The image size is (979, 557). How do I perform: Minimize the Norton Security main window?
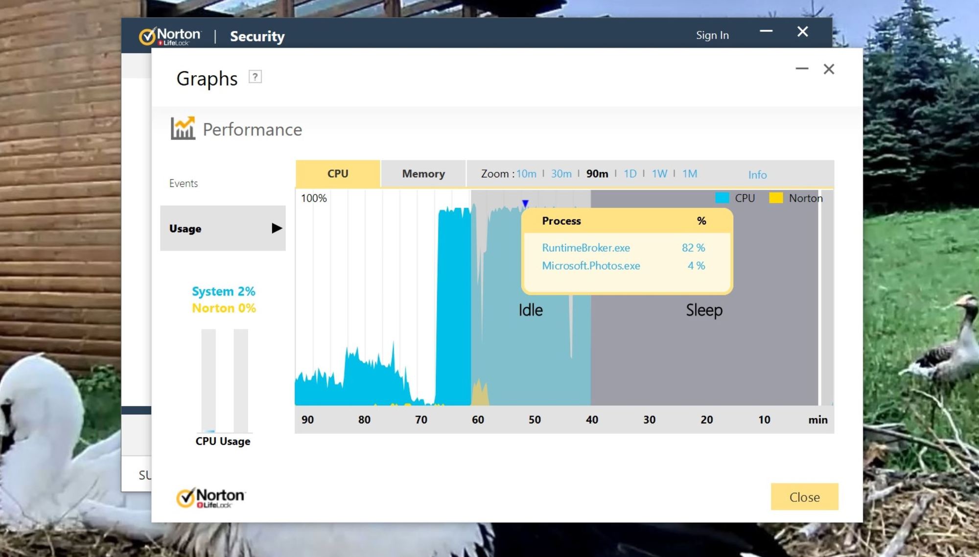pyautogui.click(x=766, y=31)
